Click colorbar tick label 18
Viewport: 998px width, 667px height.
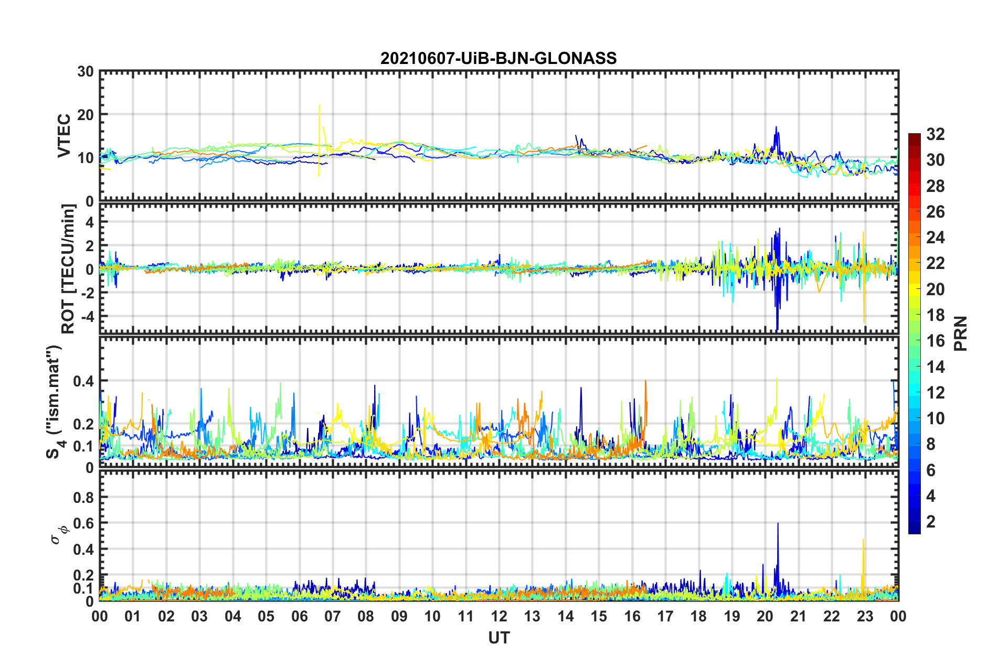[936, 315]
